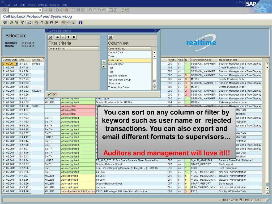
Task: Click the Graphic chart icon
Action: point(56,23)
